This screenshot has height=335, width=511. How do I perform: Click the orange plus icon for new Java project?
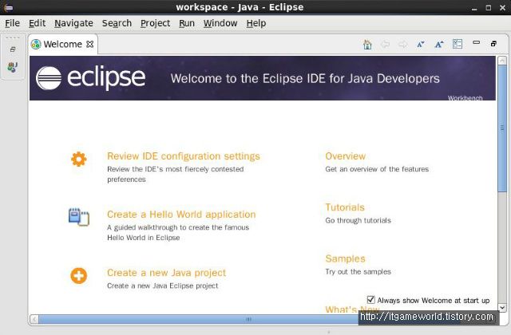[79, 276]
